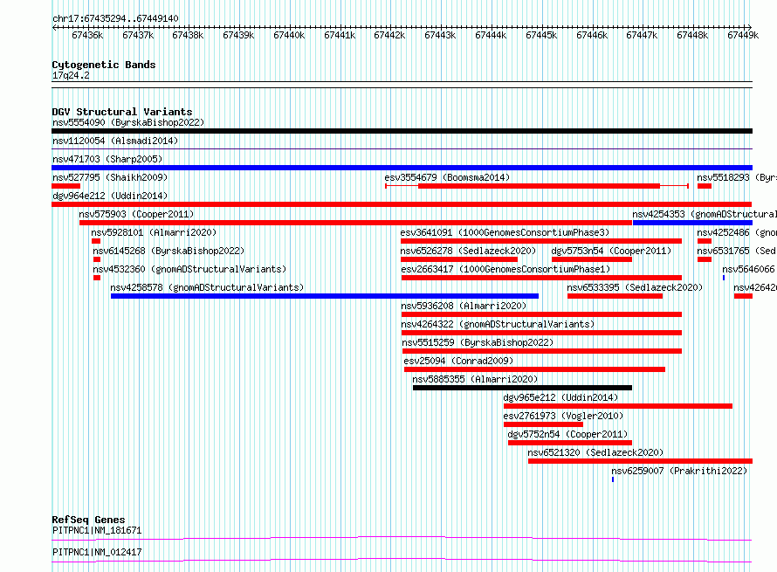Open nsv4532360 (gnomADStructuralVariants) label
777x572 pixels.
[x=189, y=269]
